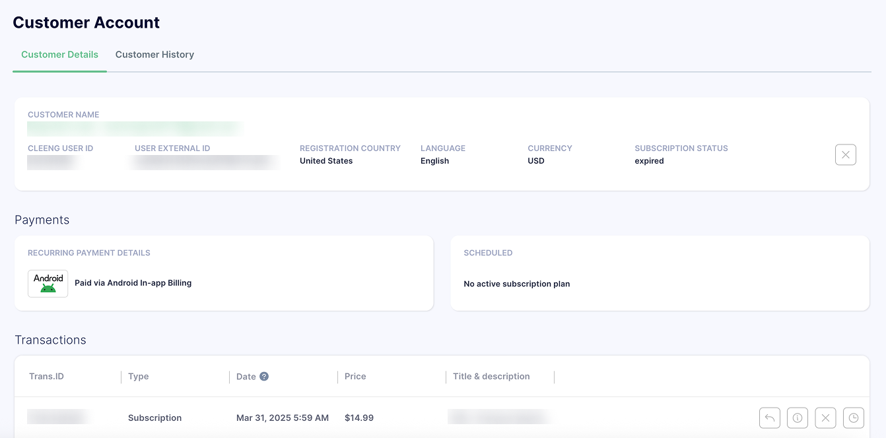Click the 'Subscription' type cell
886x438 pixels.
coord(154,418)
